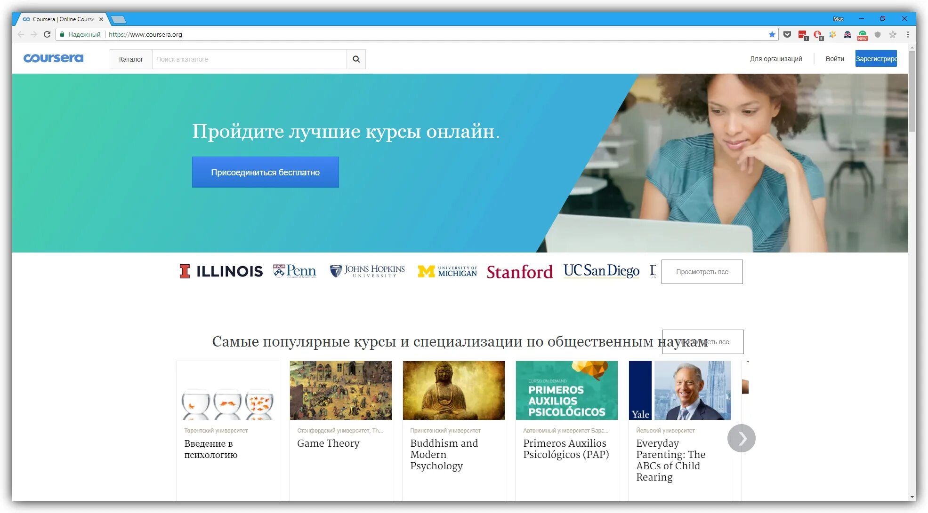Click the gray shield extension icon
This screenshot has width=928, height=513.
[x=878, y=34]
